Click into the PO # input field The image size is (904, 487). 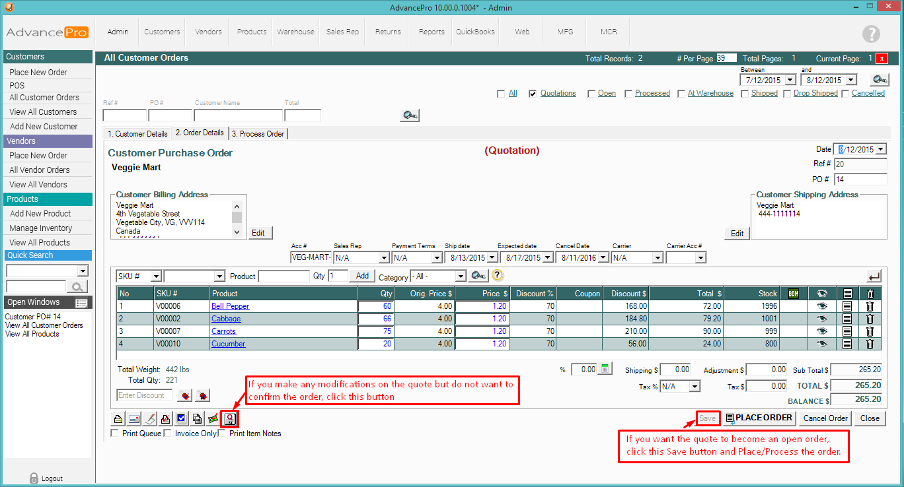tap(860, 179)
